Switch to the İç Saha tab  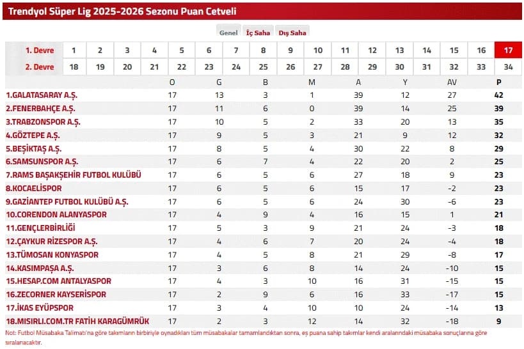[258, 32]
